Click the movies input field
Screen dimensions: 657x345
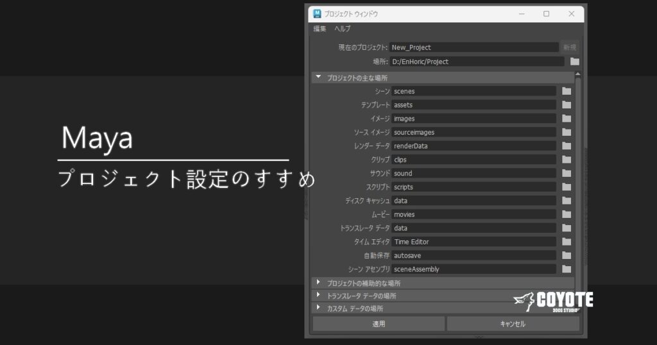pos(474,214)
